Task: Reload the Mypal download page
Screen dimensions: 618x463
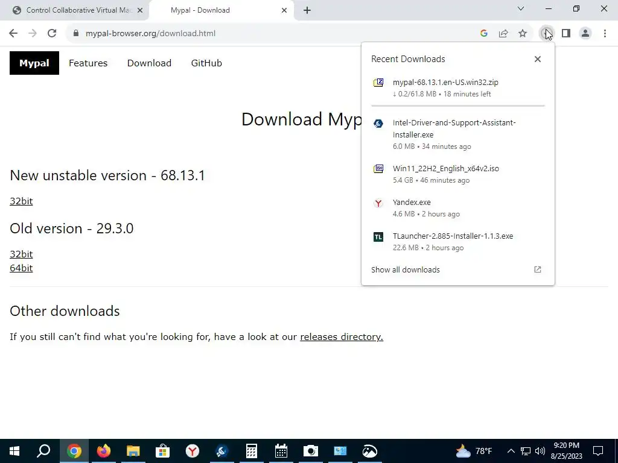Action: point(52,34)
